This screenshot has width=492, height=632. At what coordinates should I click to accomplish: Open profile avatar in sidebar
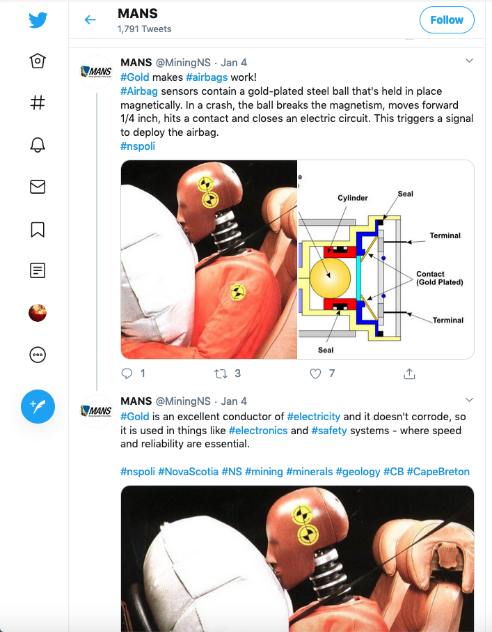pyautogui.click(x=38, y=313)
